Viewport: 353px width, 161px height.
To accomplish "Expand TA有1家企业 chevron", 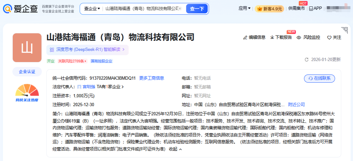I will (123, 87).
